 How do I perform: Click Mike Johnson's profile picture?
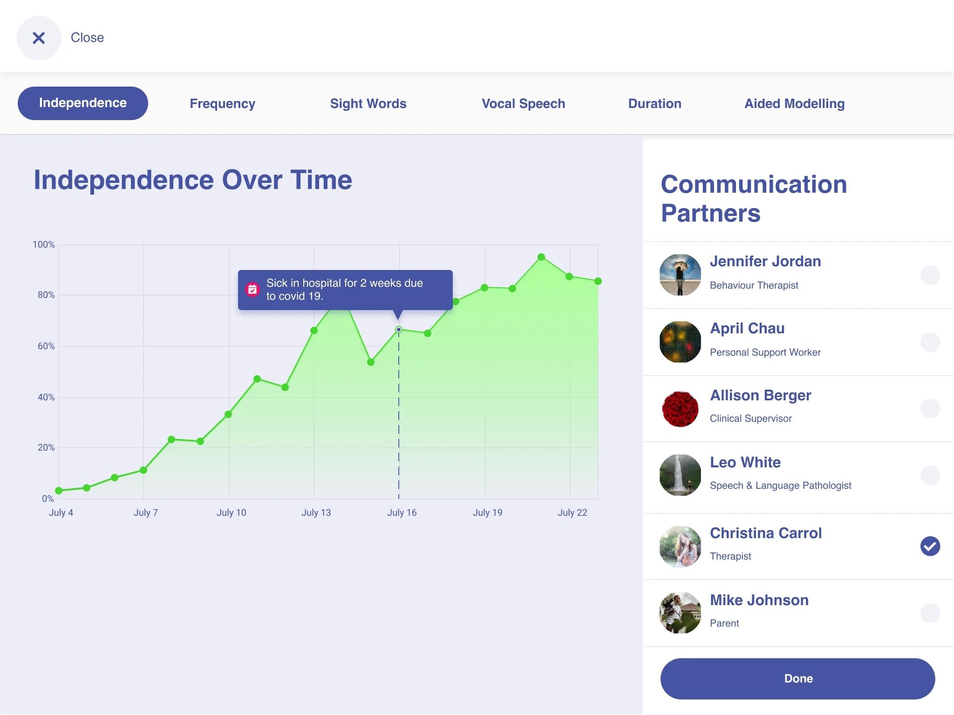(x=680, y=613)
